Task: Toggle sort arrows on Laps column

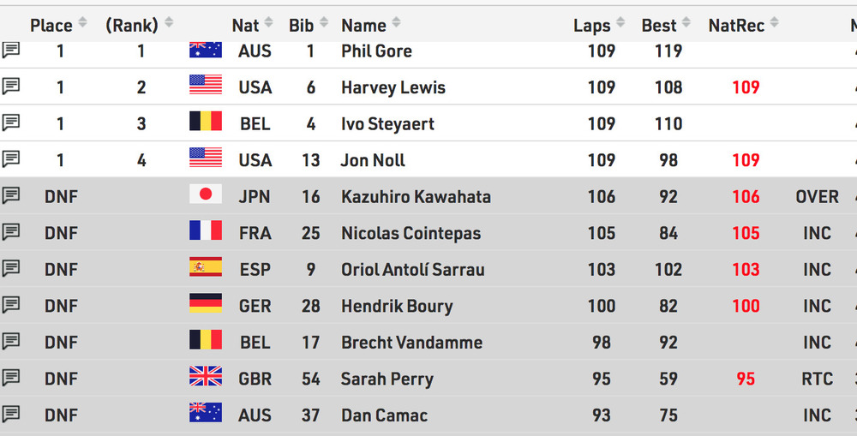Action: [620, 24]
